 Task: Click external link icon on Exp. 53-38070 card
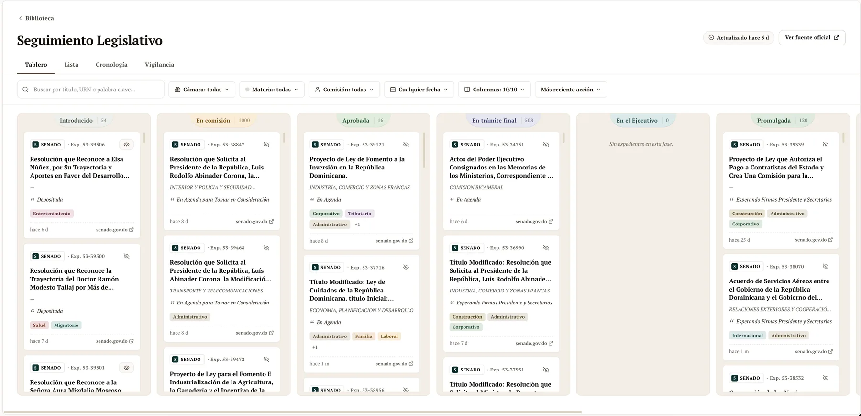coord(831,352)
